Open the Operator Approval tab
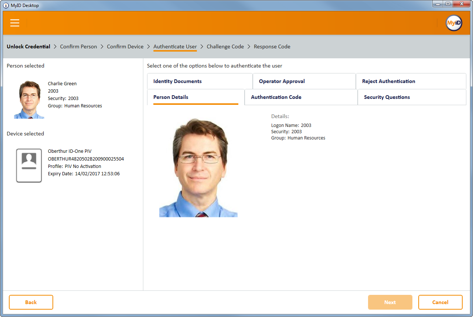Image resolution: width=473 pixels, height=317 pixels. pyautogui.click(x=304, y=81)
